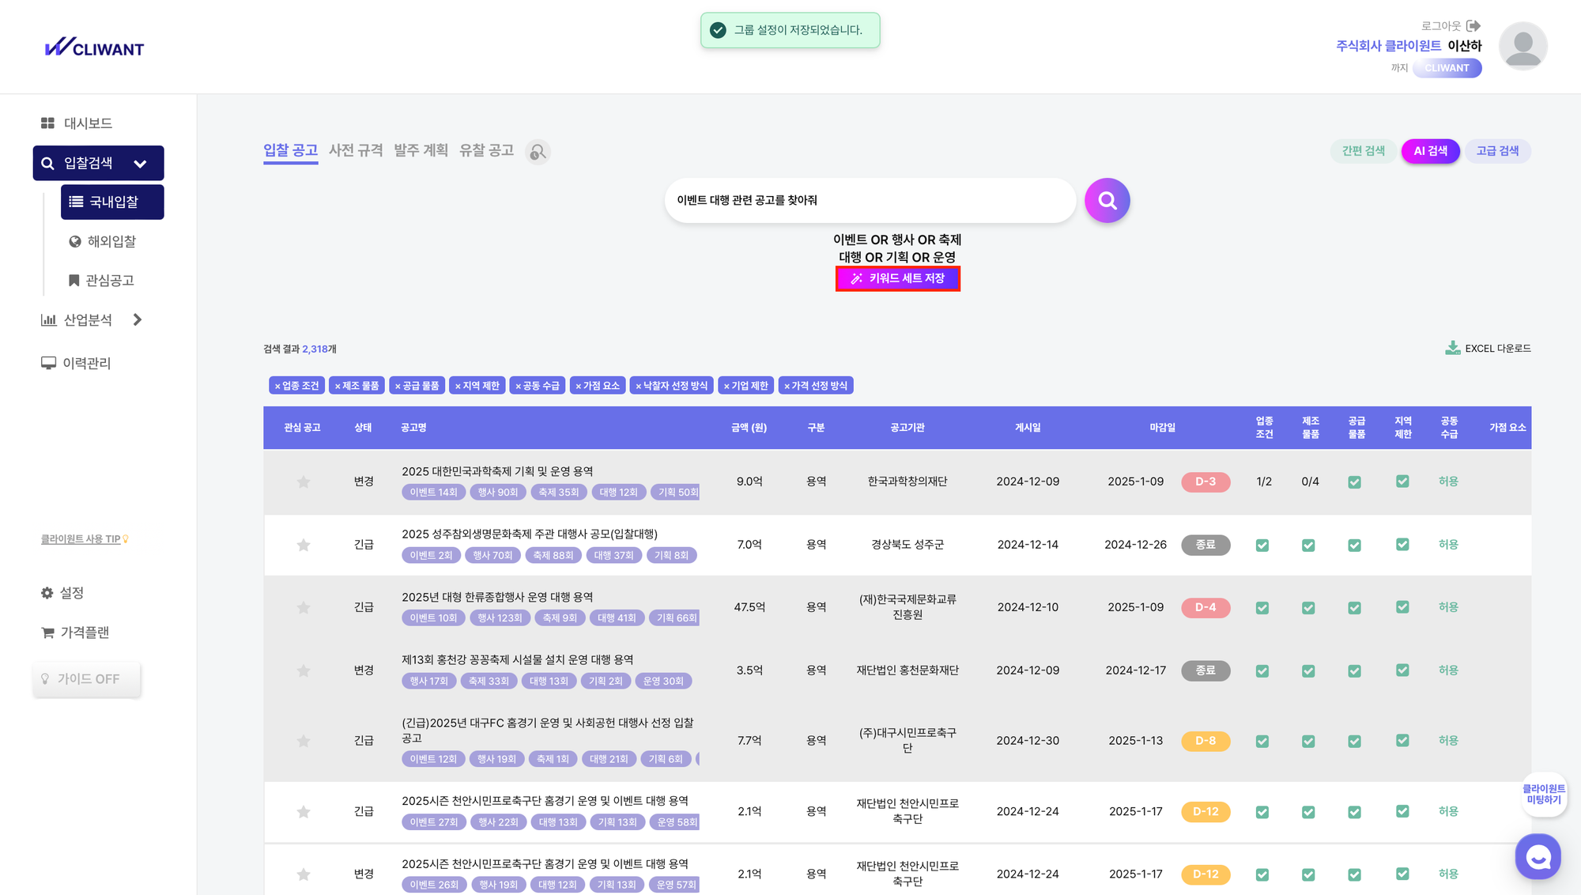Open user profile avatar
The height and width of the screenshot is (895, 1581).
[x=1523, y=47]
